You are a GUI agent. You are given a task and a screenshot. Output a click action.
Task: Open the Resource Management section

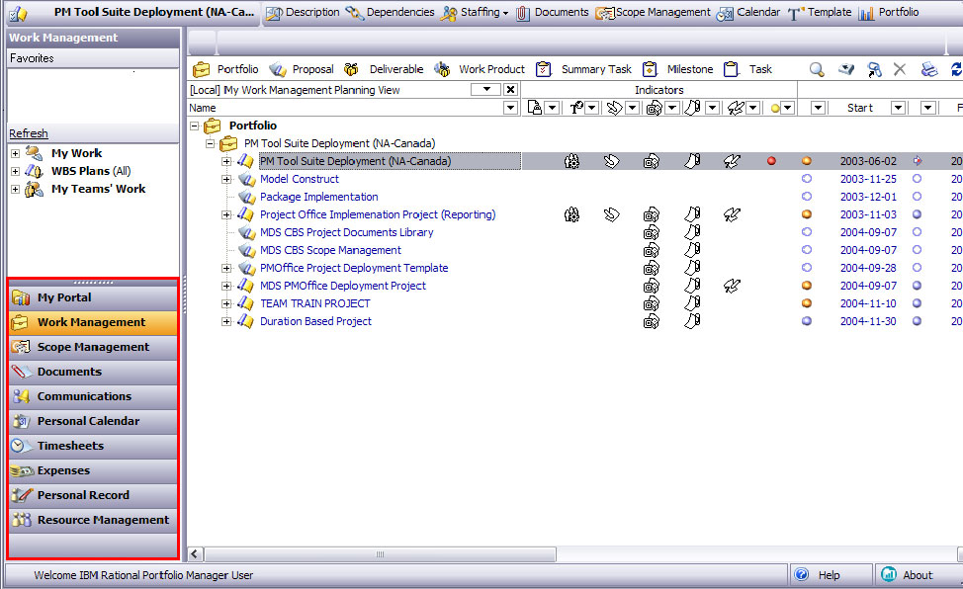tap(93, 520)
